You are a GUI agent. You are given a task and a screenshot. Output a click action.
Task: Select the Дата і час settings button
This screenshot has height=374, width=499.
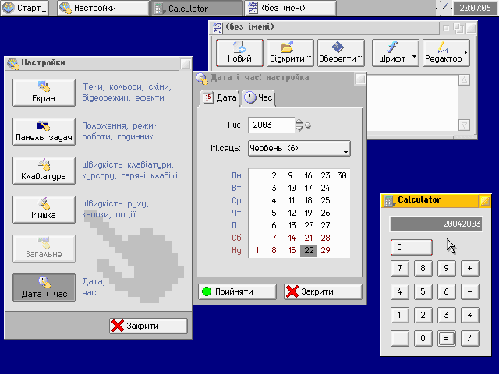[44, 287]
